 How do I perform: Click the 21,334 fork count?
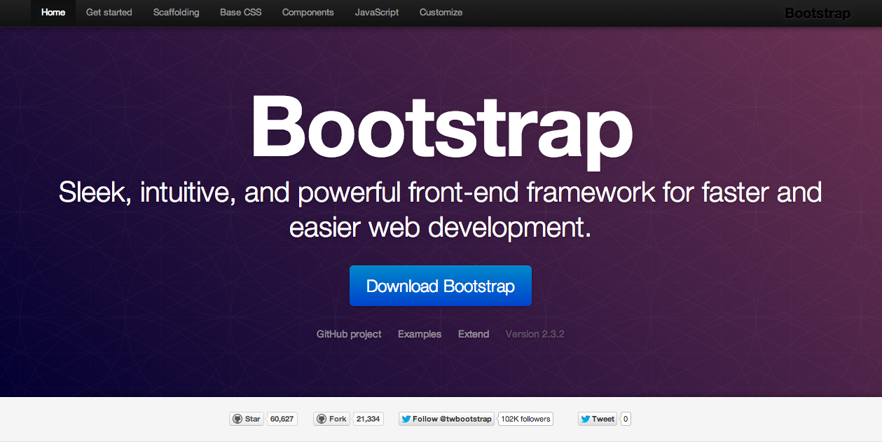point(368,419)
